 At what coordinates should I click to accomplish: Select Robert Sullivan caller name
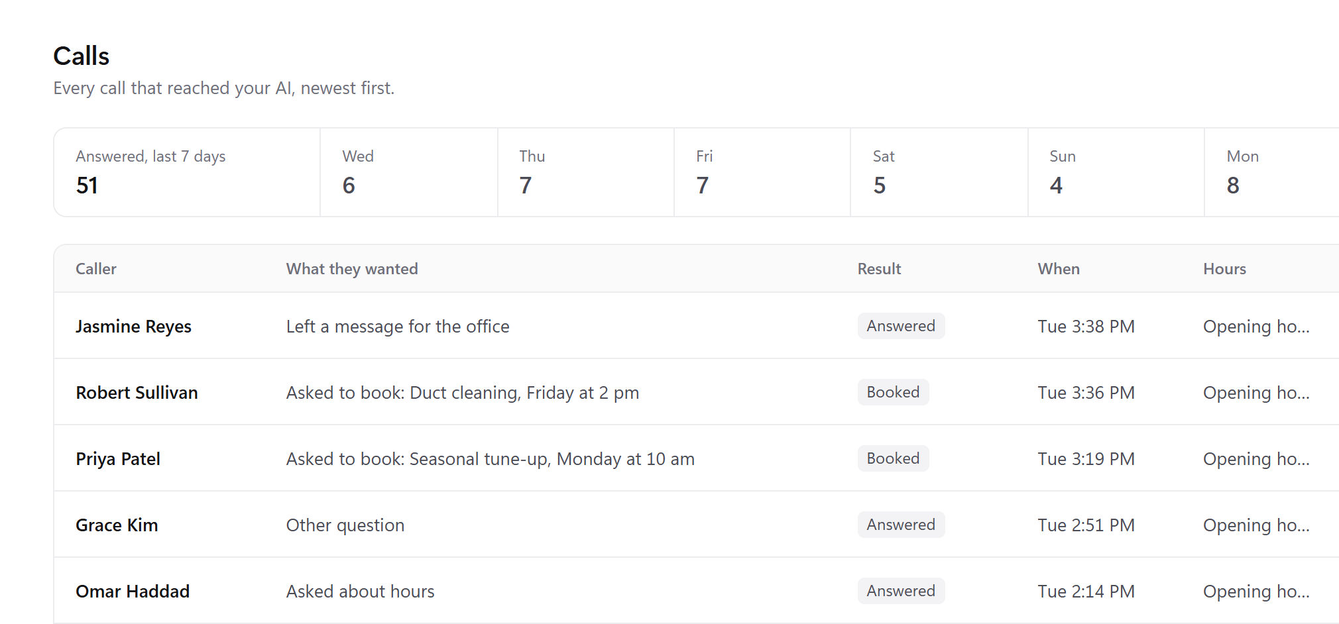pos(137,393)
